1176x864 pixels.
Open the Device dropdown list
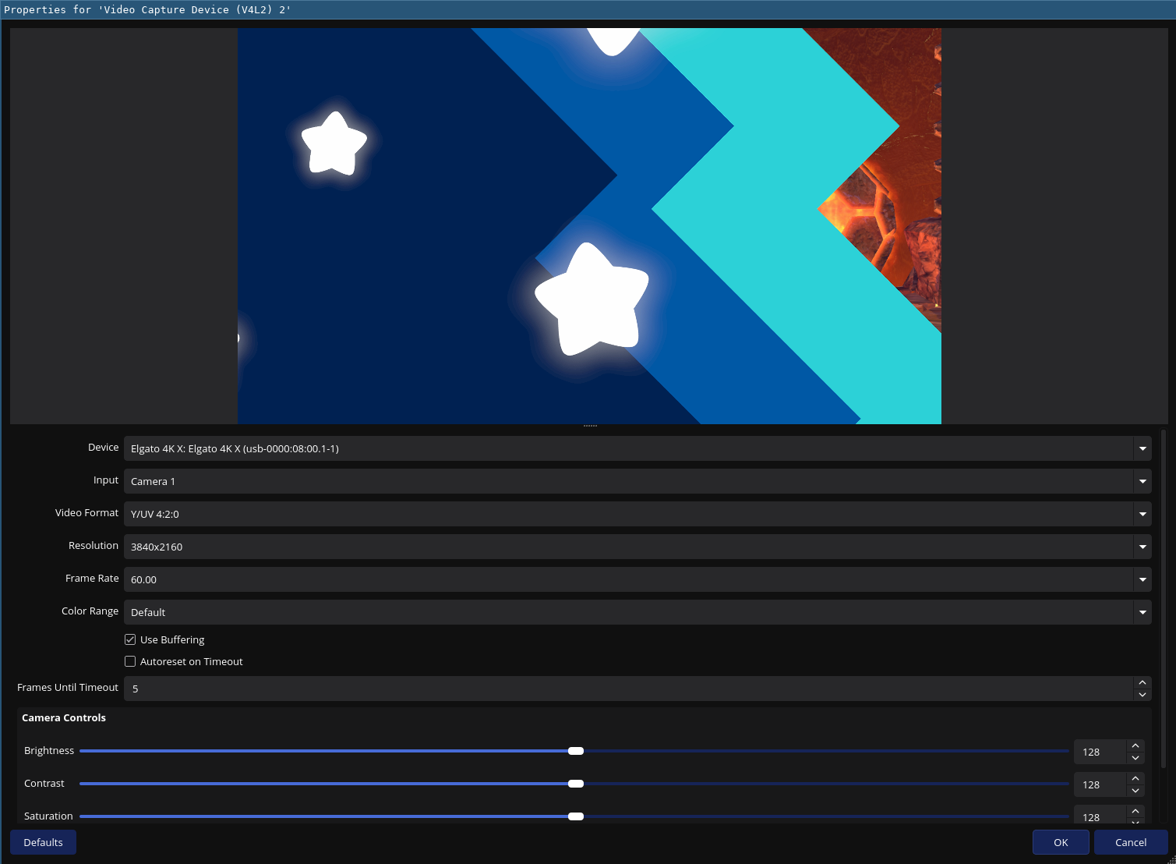(637, 448)
